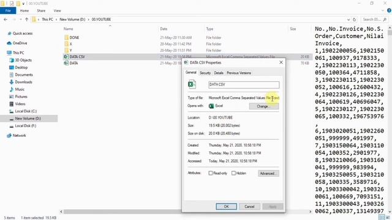The width and height of the screenshot is (392, 220).
Task: Click This PC in address breadcrumb
Action: tap(47, 19)
